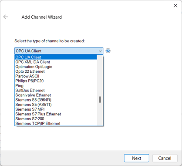This screenshot has width=182, height=166.
Task: Pick the Ping channel type
Action: pyautogui.click(x=56, y=85)
